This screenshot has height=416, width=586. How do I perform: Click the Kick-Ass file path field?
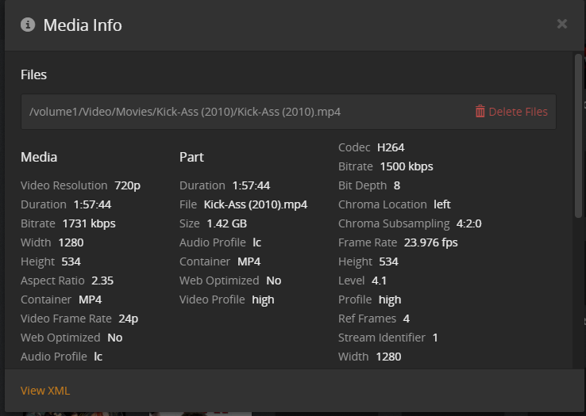(185, 112)
